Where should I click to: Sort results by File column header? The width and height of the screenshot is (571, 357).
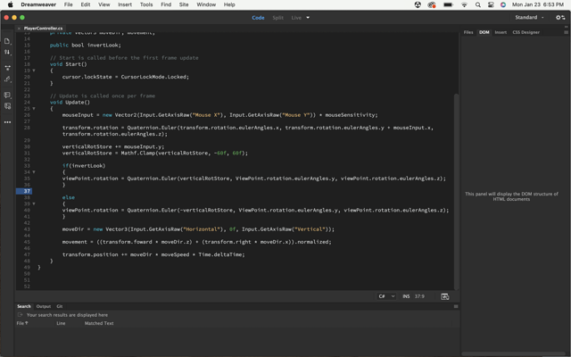click(x=21, y=323)
